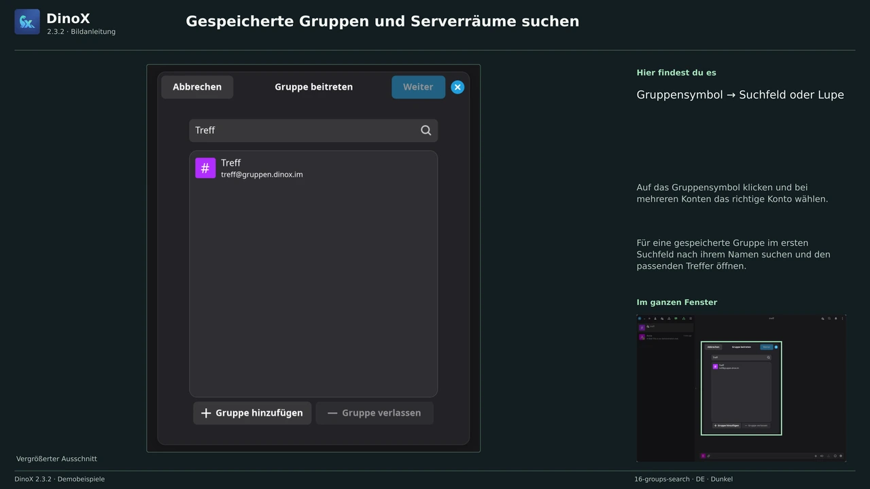Click the Vergrößerter Ausschnitt caption

coord(56,459)
